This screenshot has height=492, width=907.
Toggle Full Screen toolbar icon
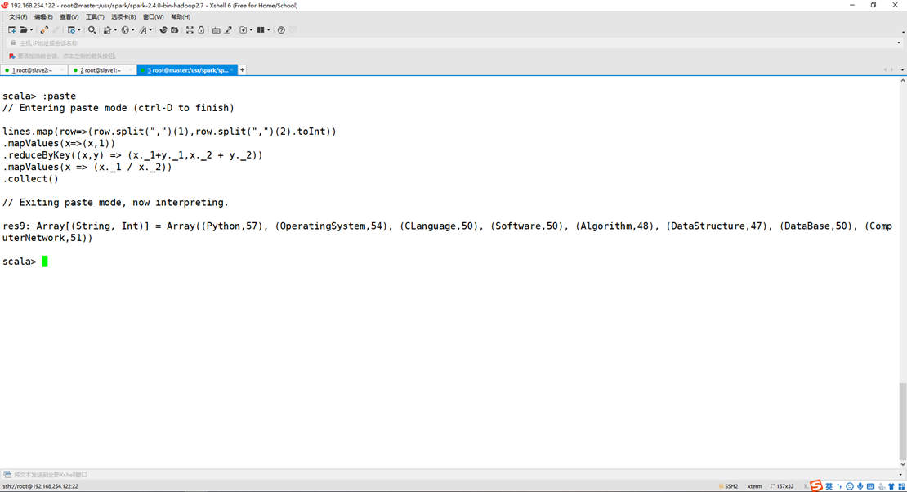[x=190, y=30]
